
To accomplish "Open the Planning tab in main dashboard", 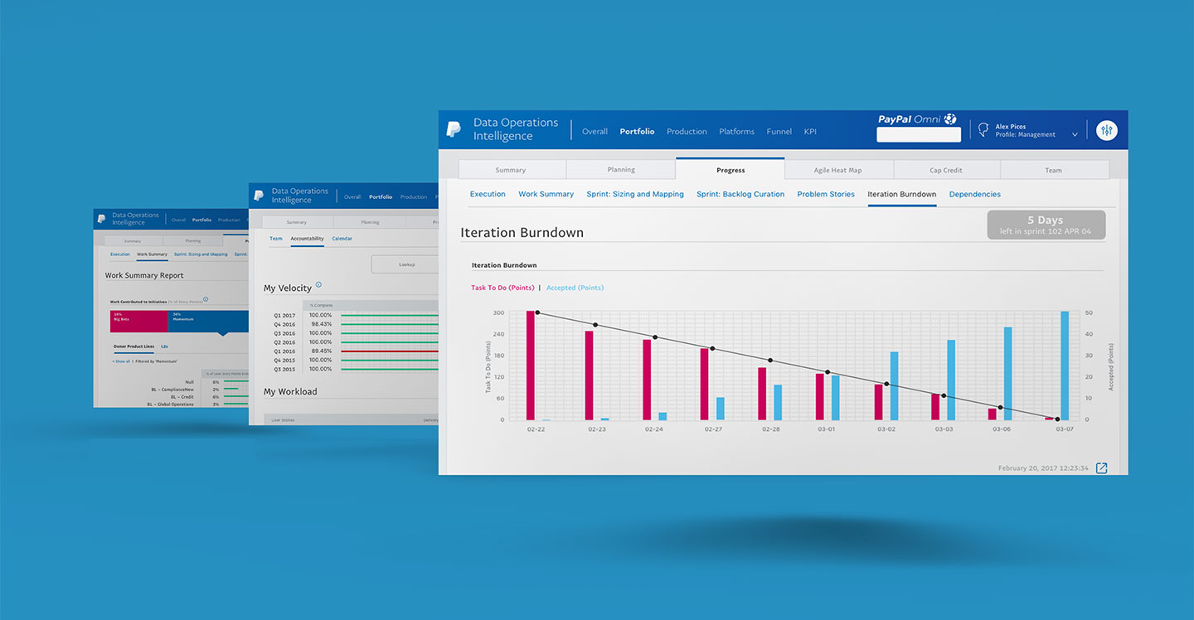I will click(620, 170).
